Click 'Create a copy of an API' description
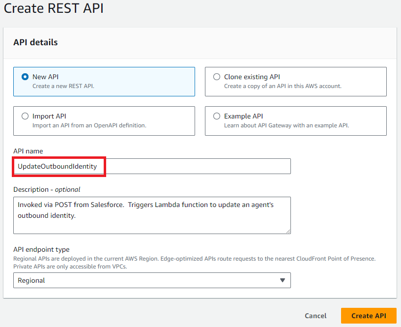 (x=283, y=86)
